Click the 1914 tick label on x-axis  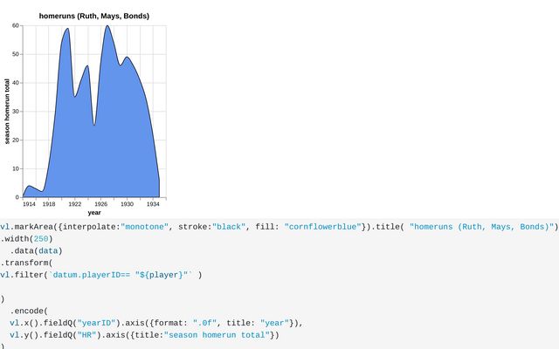click(x=29, y=204)
